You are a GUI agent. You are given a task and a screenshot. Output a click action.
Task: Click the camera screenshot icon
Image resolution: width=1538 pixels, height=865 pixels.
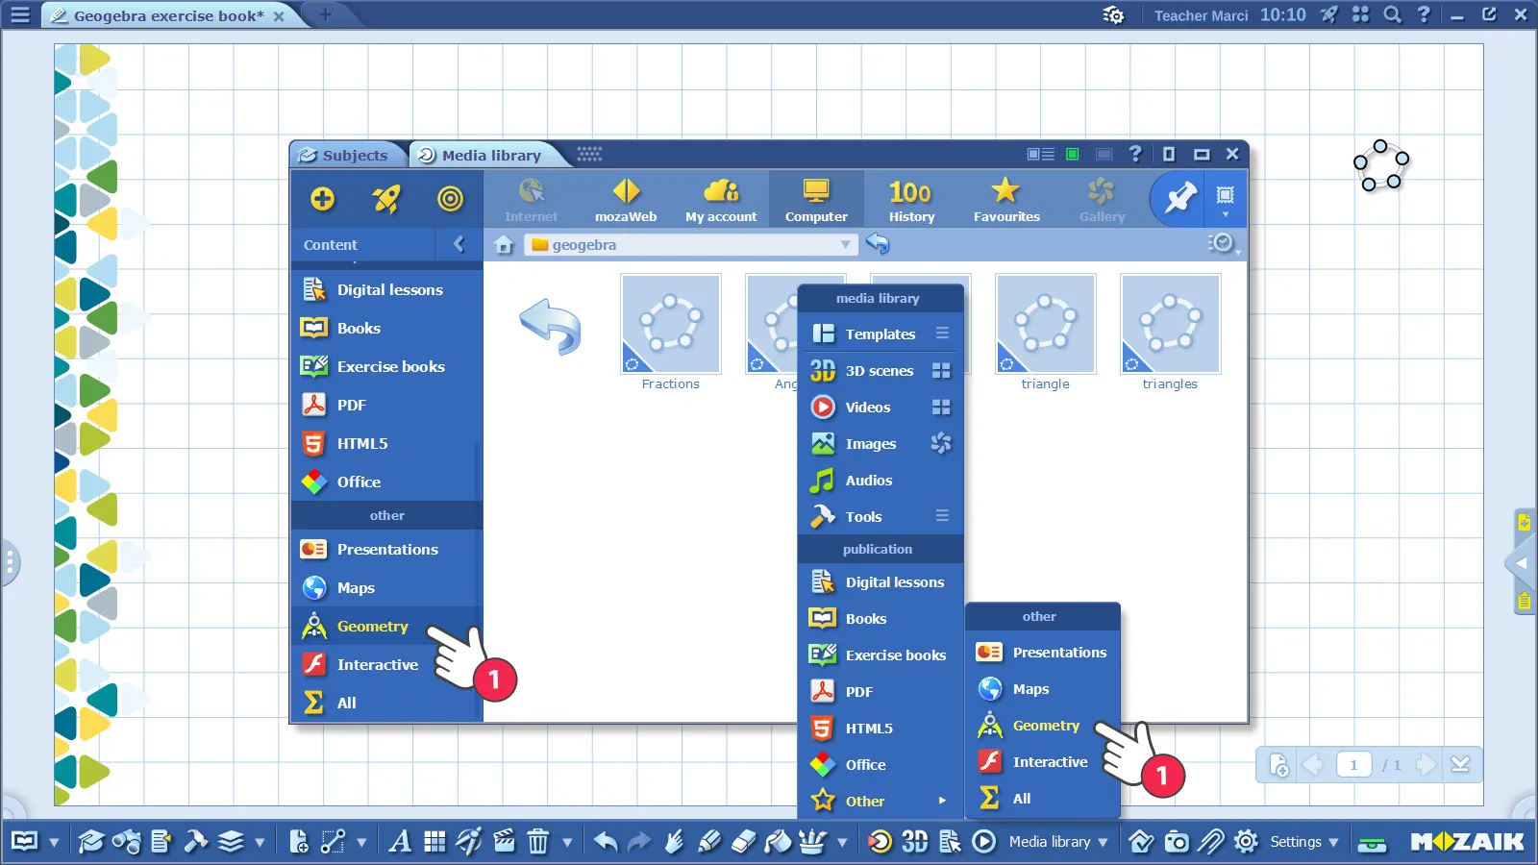(1177, 843)
